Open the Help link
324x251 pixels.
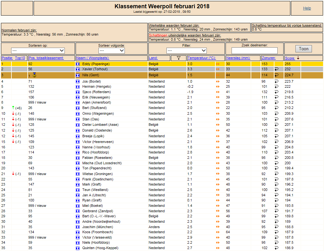(307, 8)
